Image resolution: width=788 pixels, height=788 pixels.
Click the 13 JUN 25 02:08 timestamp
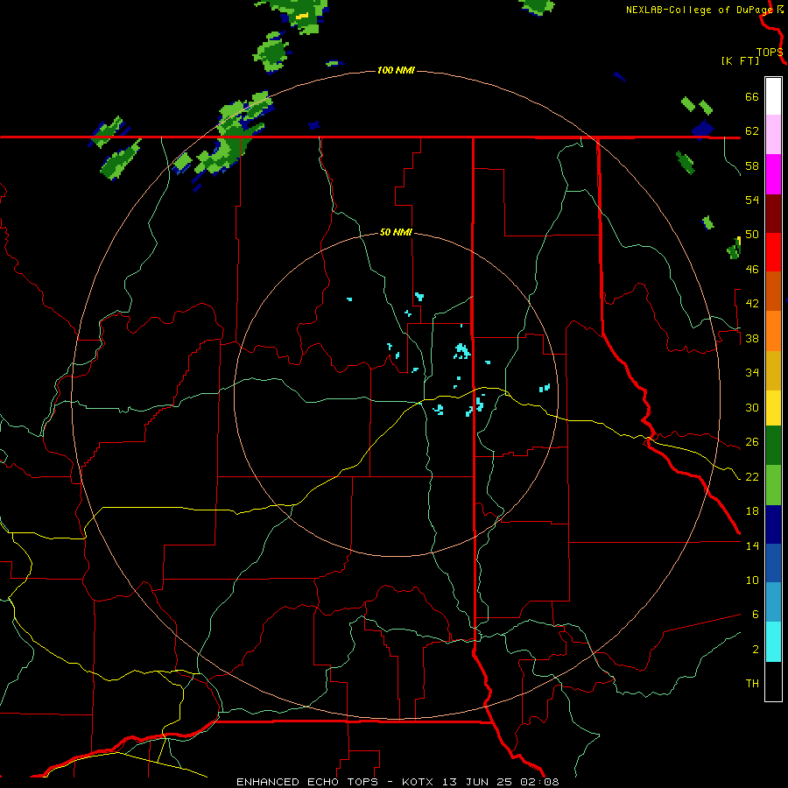(x=501, y=782)
